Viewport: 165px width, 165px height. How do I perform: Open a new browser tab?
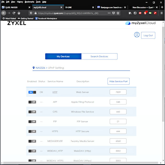coord(162,7)
